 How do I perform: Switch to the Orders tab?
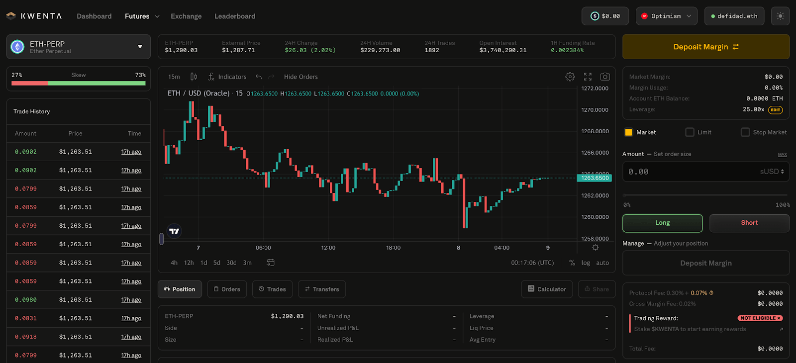click(x=227, y=289)
